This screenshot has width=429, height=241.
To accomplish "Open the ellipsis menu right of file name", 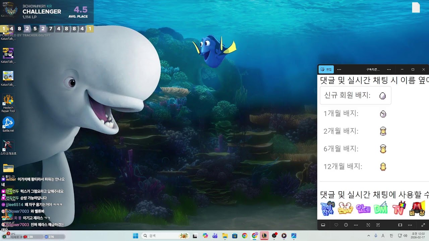I will pos(389,69).
